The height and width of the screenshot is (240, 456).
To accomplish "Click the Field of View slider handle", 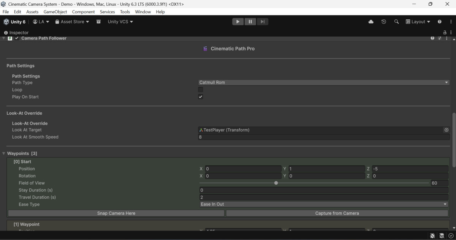I will 276,183.
